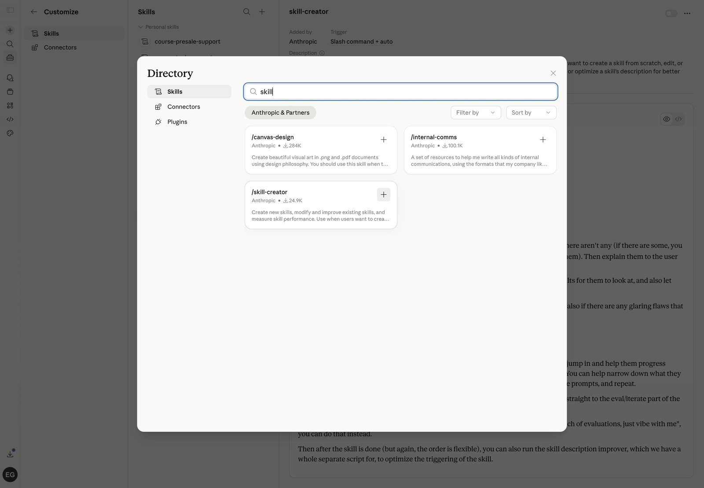Add the canvas-design skill with plus icon
Viewport: 704px width, 488px height.
383,140
